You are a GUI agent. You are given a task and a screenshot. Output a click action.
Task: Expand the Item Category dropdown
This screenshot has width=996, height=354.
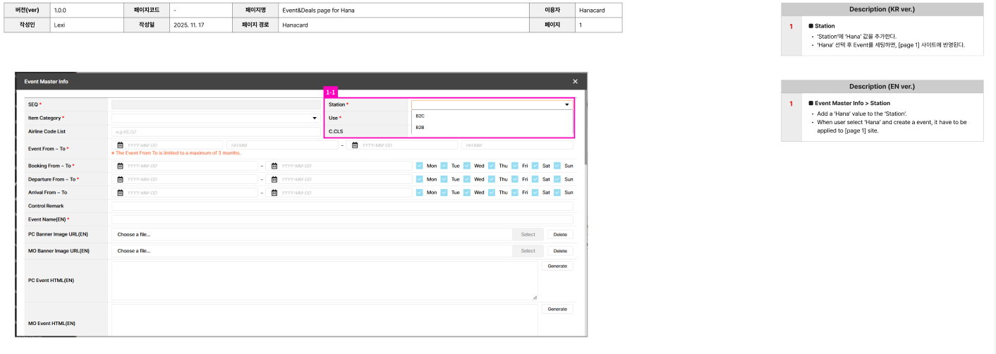click(x=315, y=118)
